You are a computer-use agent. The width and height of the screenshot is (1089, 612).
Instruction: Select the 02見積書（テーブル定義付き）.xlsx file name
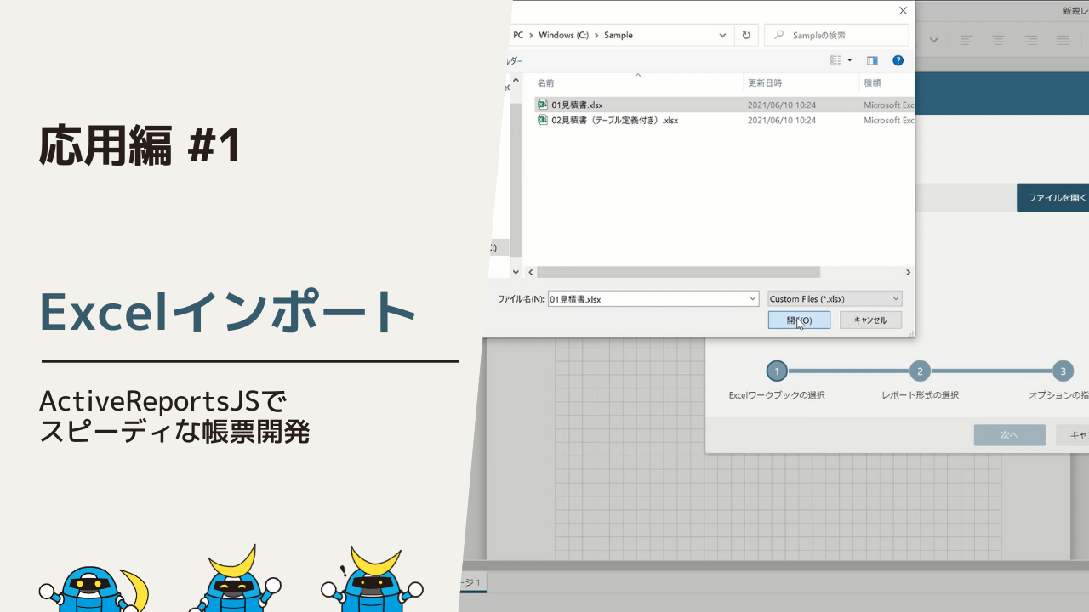click(x=614, y=120)
